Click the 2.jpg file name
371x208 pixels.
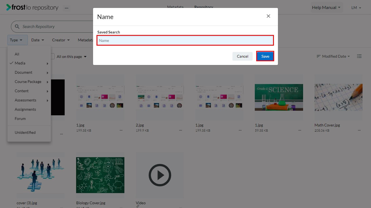(x=140, y=125)
